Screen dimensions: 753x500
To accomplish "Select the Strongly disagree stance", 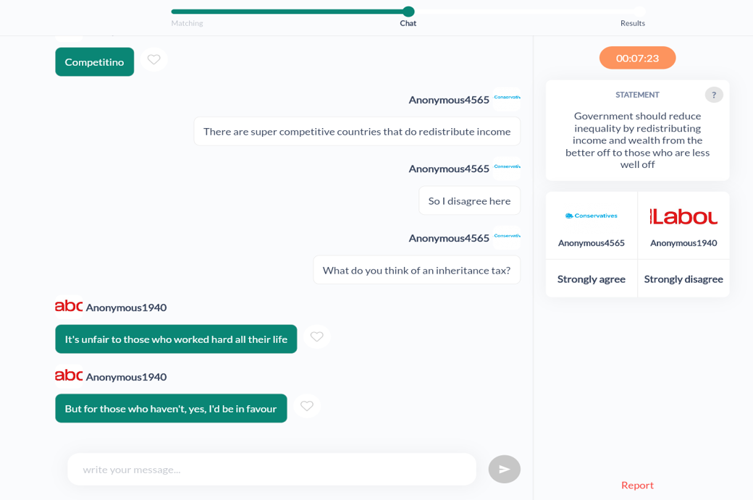I will click(683, 279).
